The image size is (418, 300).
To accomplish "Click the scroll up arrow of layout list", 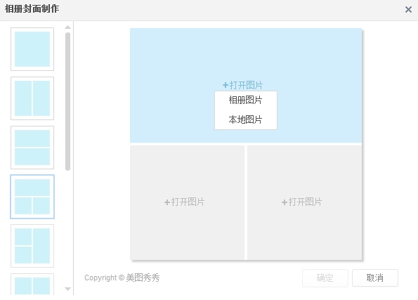I will pos(67,27).
